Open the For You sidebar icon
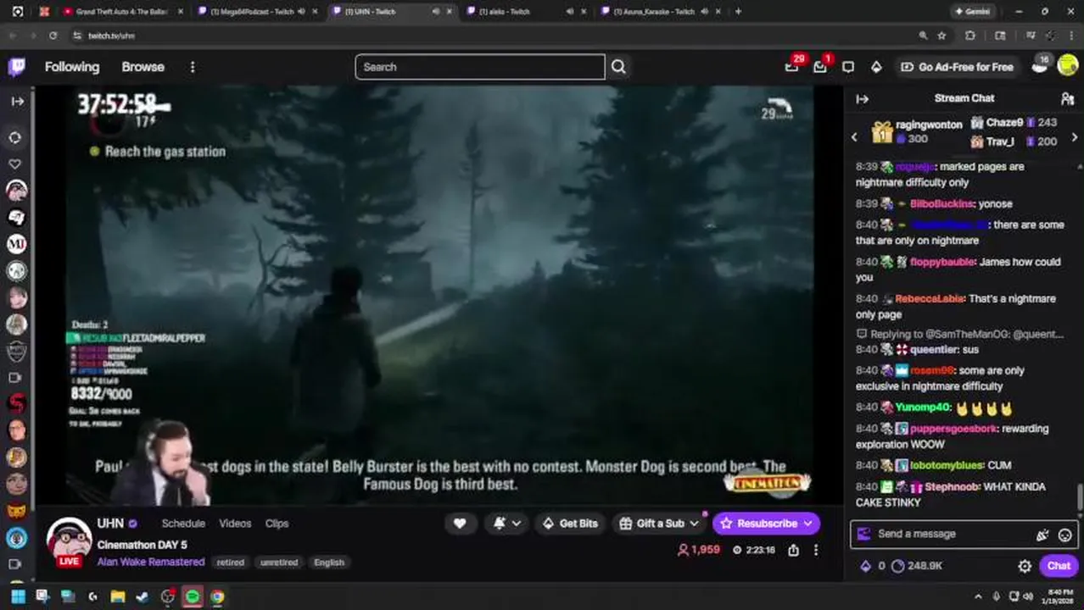This screenshot has width=1084, height=610. click(15, 137)
